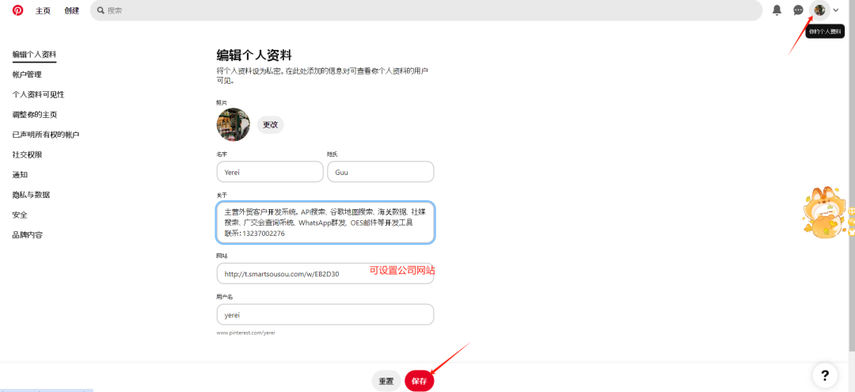Click the Pinterest logo icon
Screen dimensions: 855x392
17,10
